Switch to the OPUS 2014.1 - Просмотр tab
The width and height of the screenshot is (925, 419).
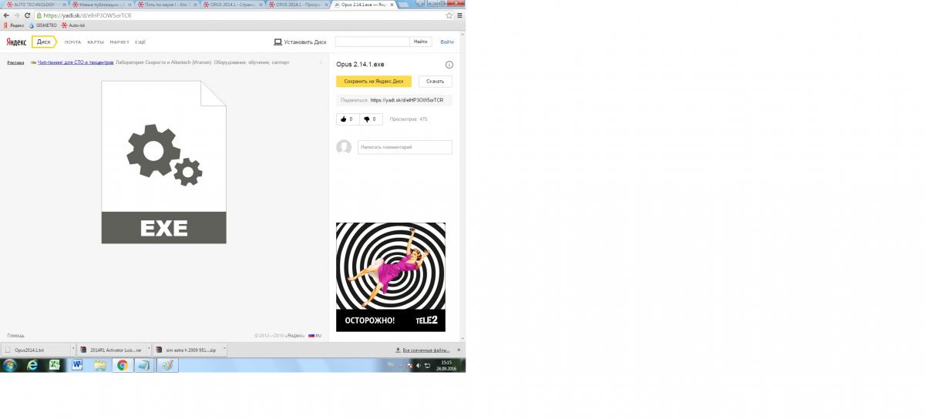coord(297,5)
